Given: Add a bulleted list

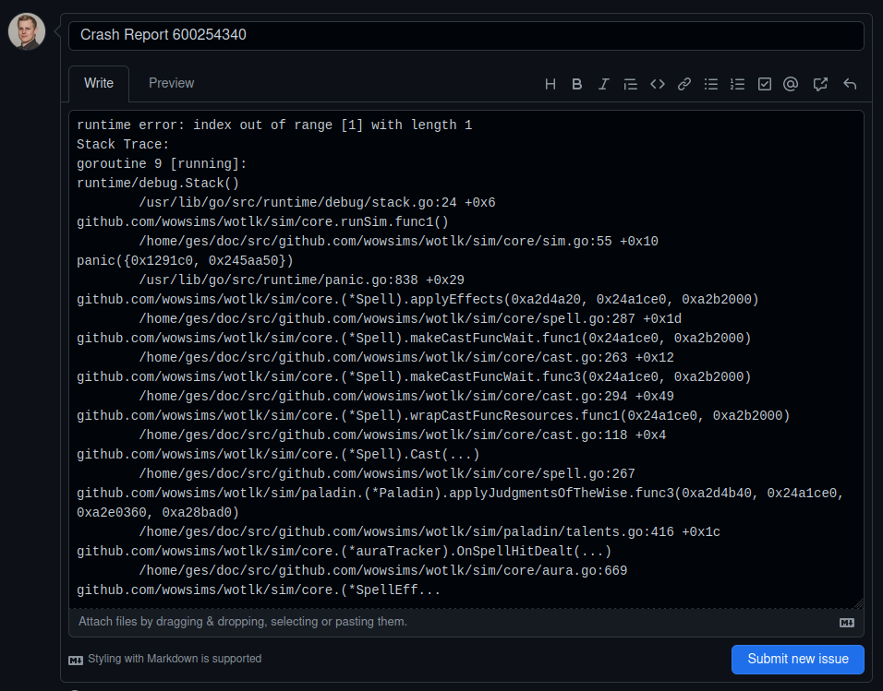Looking at the screenshot, I should [710, 83].
